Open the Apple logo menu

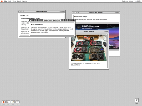point(2,1)
